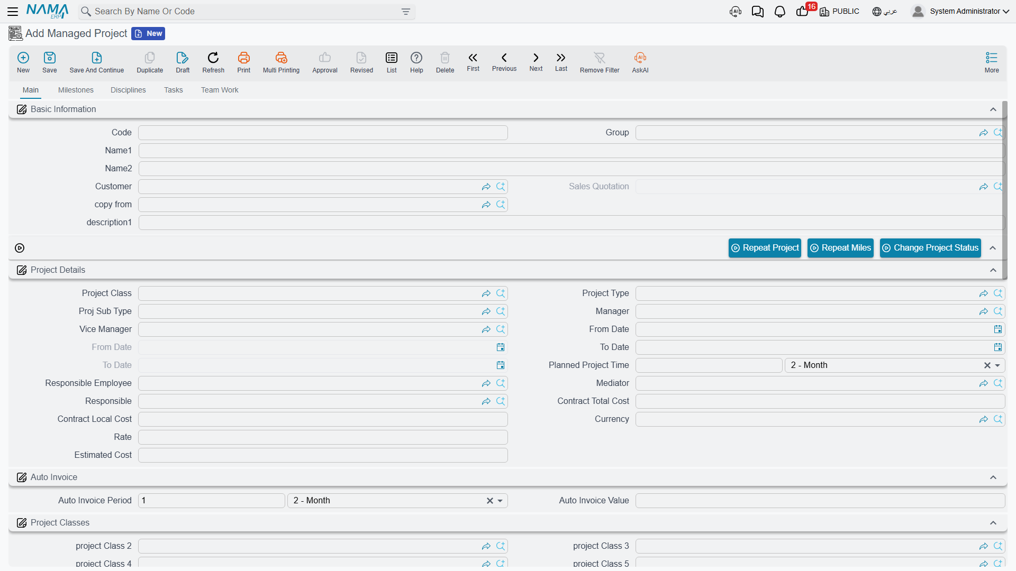Switch to the Milestones tab
The height and width of the screenshot is (571, 1016).
(x=76, y=90)
